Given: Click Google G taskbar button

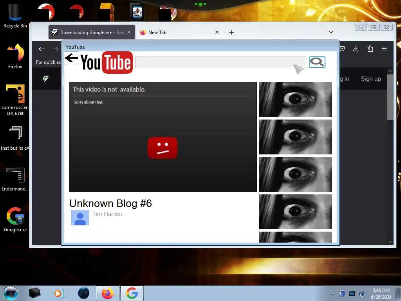Looking at the screenshot, I should (x=132, y=293).
